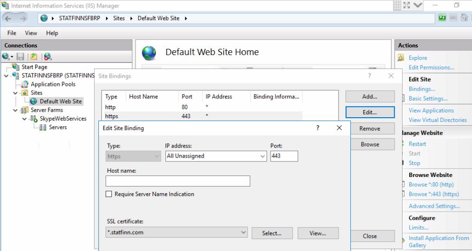This screenshot has width=472, height=251.
Task: Click the forward navigation arrow
Action: [x=23, y=19]
